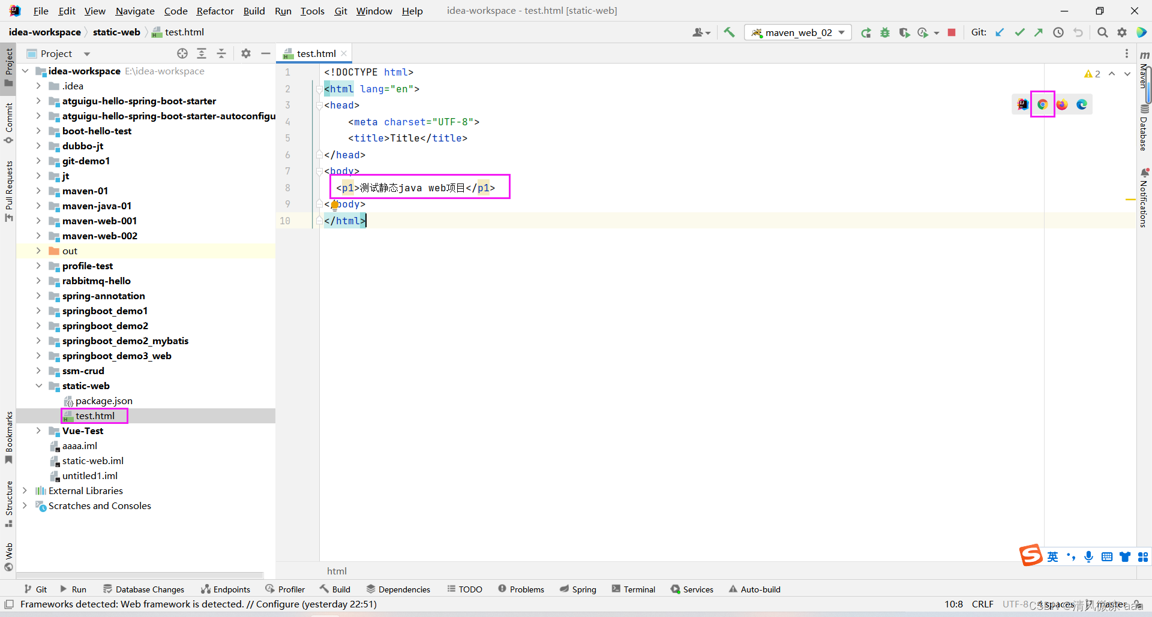The image size is (1152, 617).
Task: Expand External Libraries node
Action: point(25,490)
